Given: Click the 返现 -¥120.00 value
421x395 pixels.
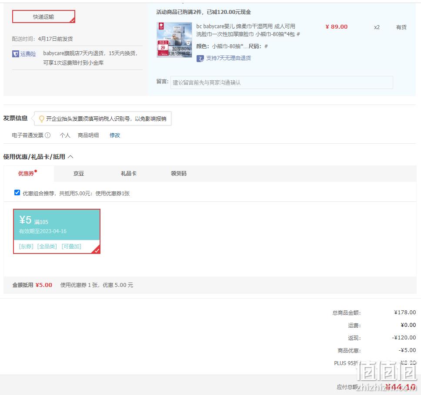Looking at the screenshot, I should click(x=404, y=337).
